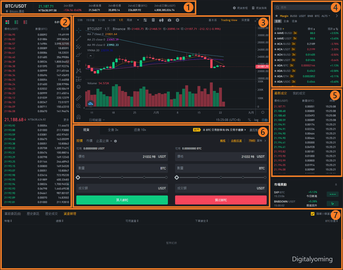Open favorites star tab in market list
The width and height of the screenshot is (343, 270).
click(x=276, y=16)
